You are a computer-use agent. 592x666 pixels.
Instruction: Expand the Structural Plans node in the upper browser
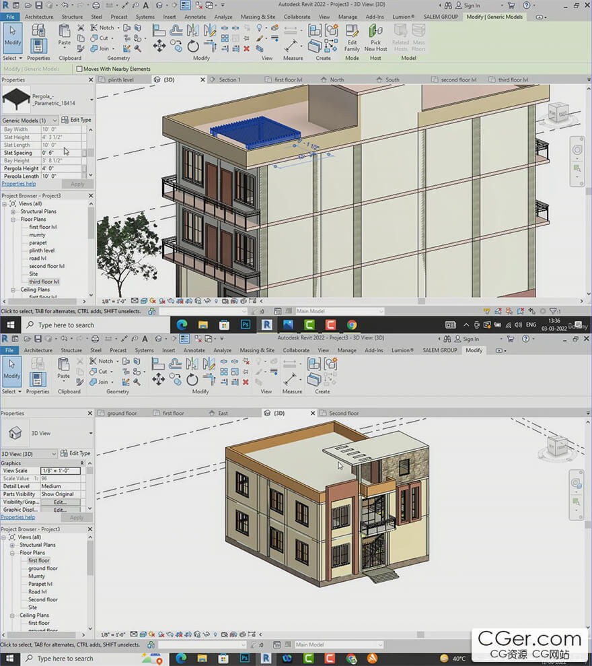coord(13,211)
